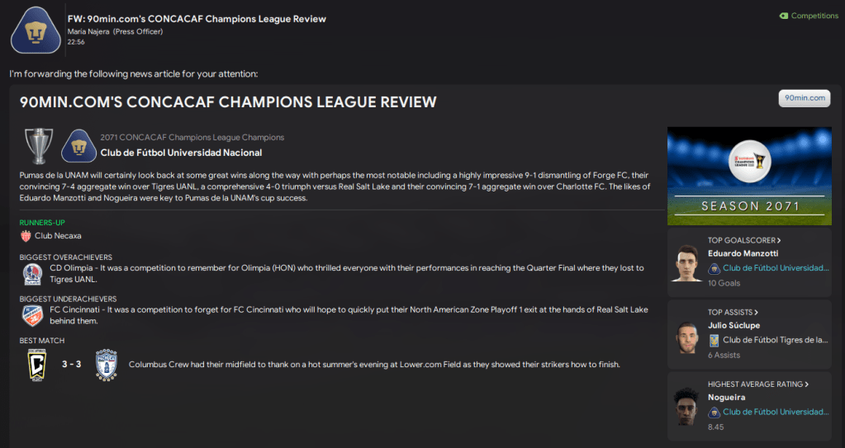This screenshot has width=845, height=448.
Task: Click the Tigres crest beside Julio Súclupe's club
Action: 714,339
